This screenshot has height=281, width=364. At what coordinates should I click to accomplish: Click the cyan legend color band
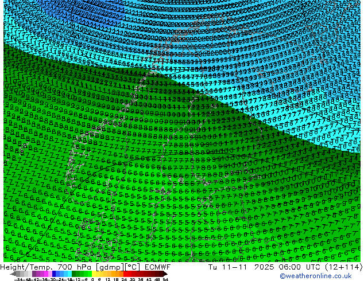(x=69, y=274)
